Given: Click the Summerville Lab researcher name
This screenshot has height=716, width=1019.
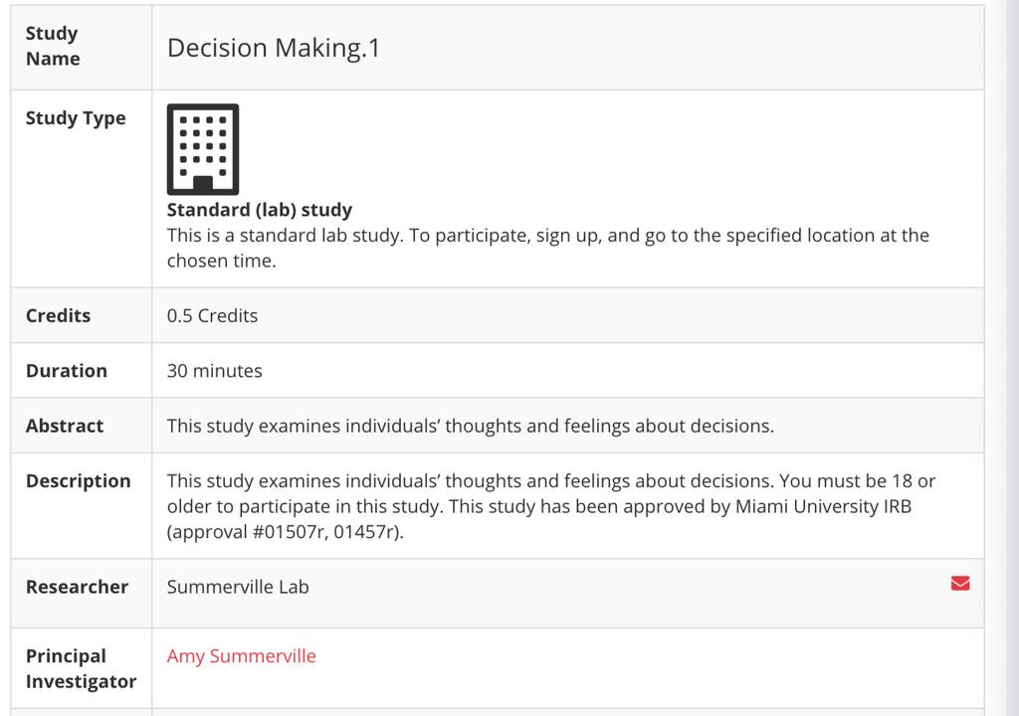Looking at the screenshot, I should click(x=238, y=587).
